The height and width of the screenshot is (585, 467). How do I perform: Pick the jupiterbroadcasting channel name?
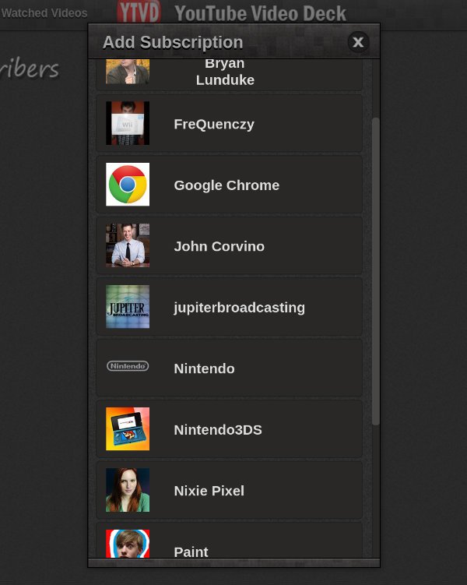[239, 308]
